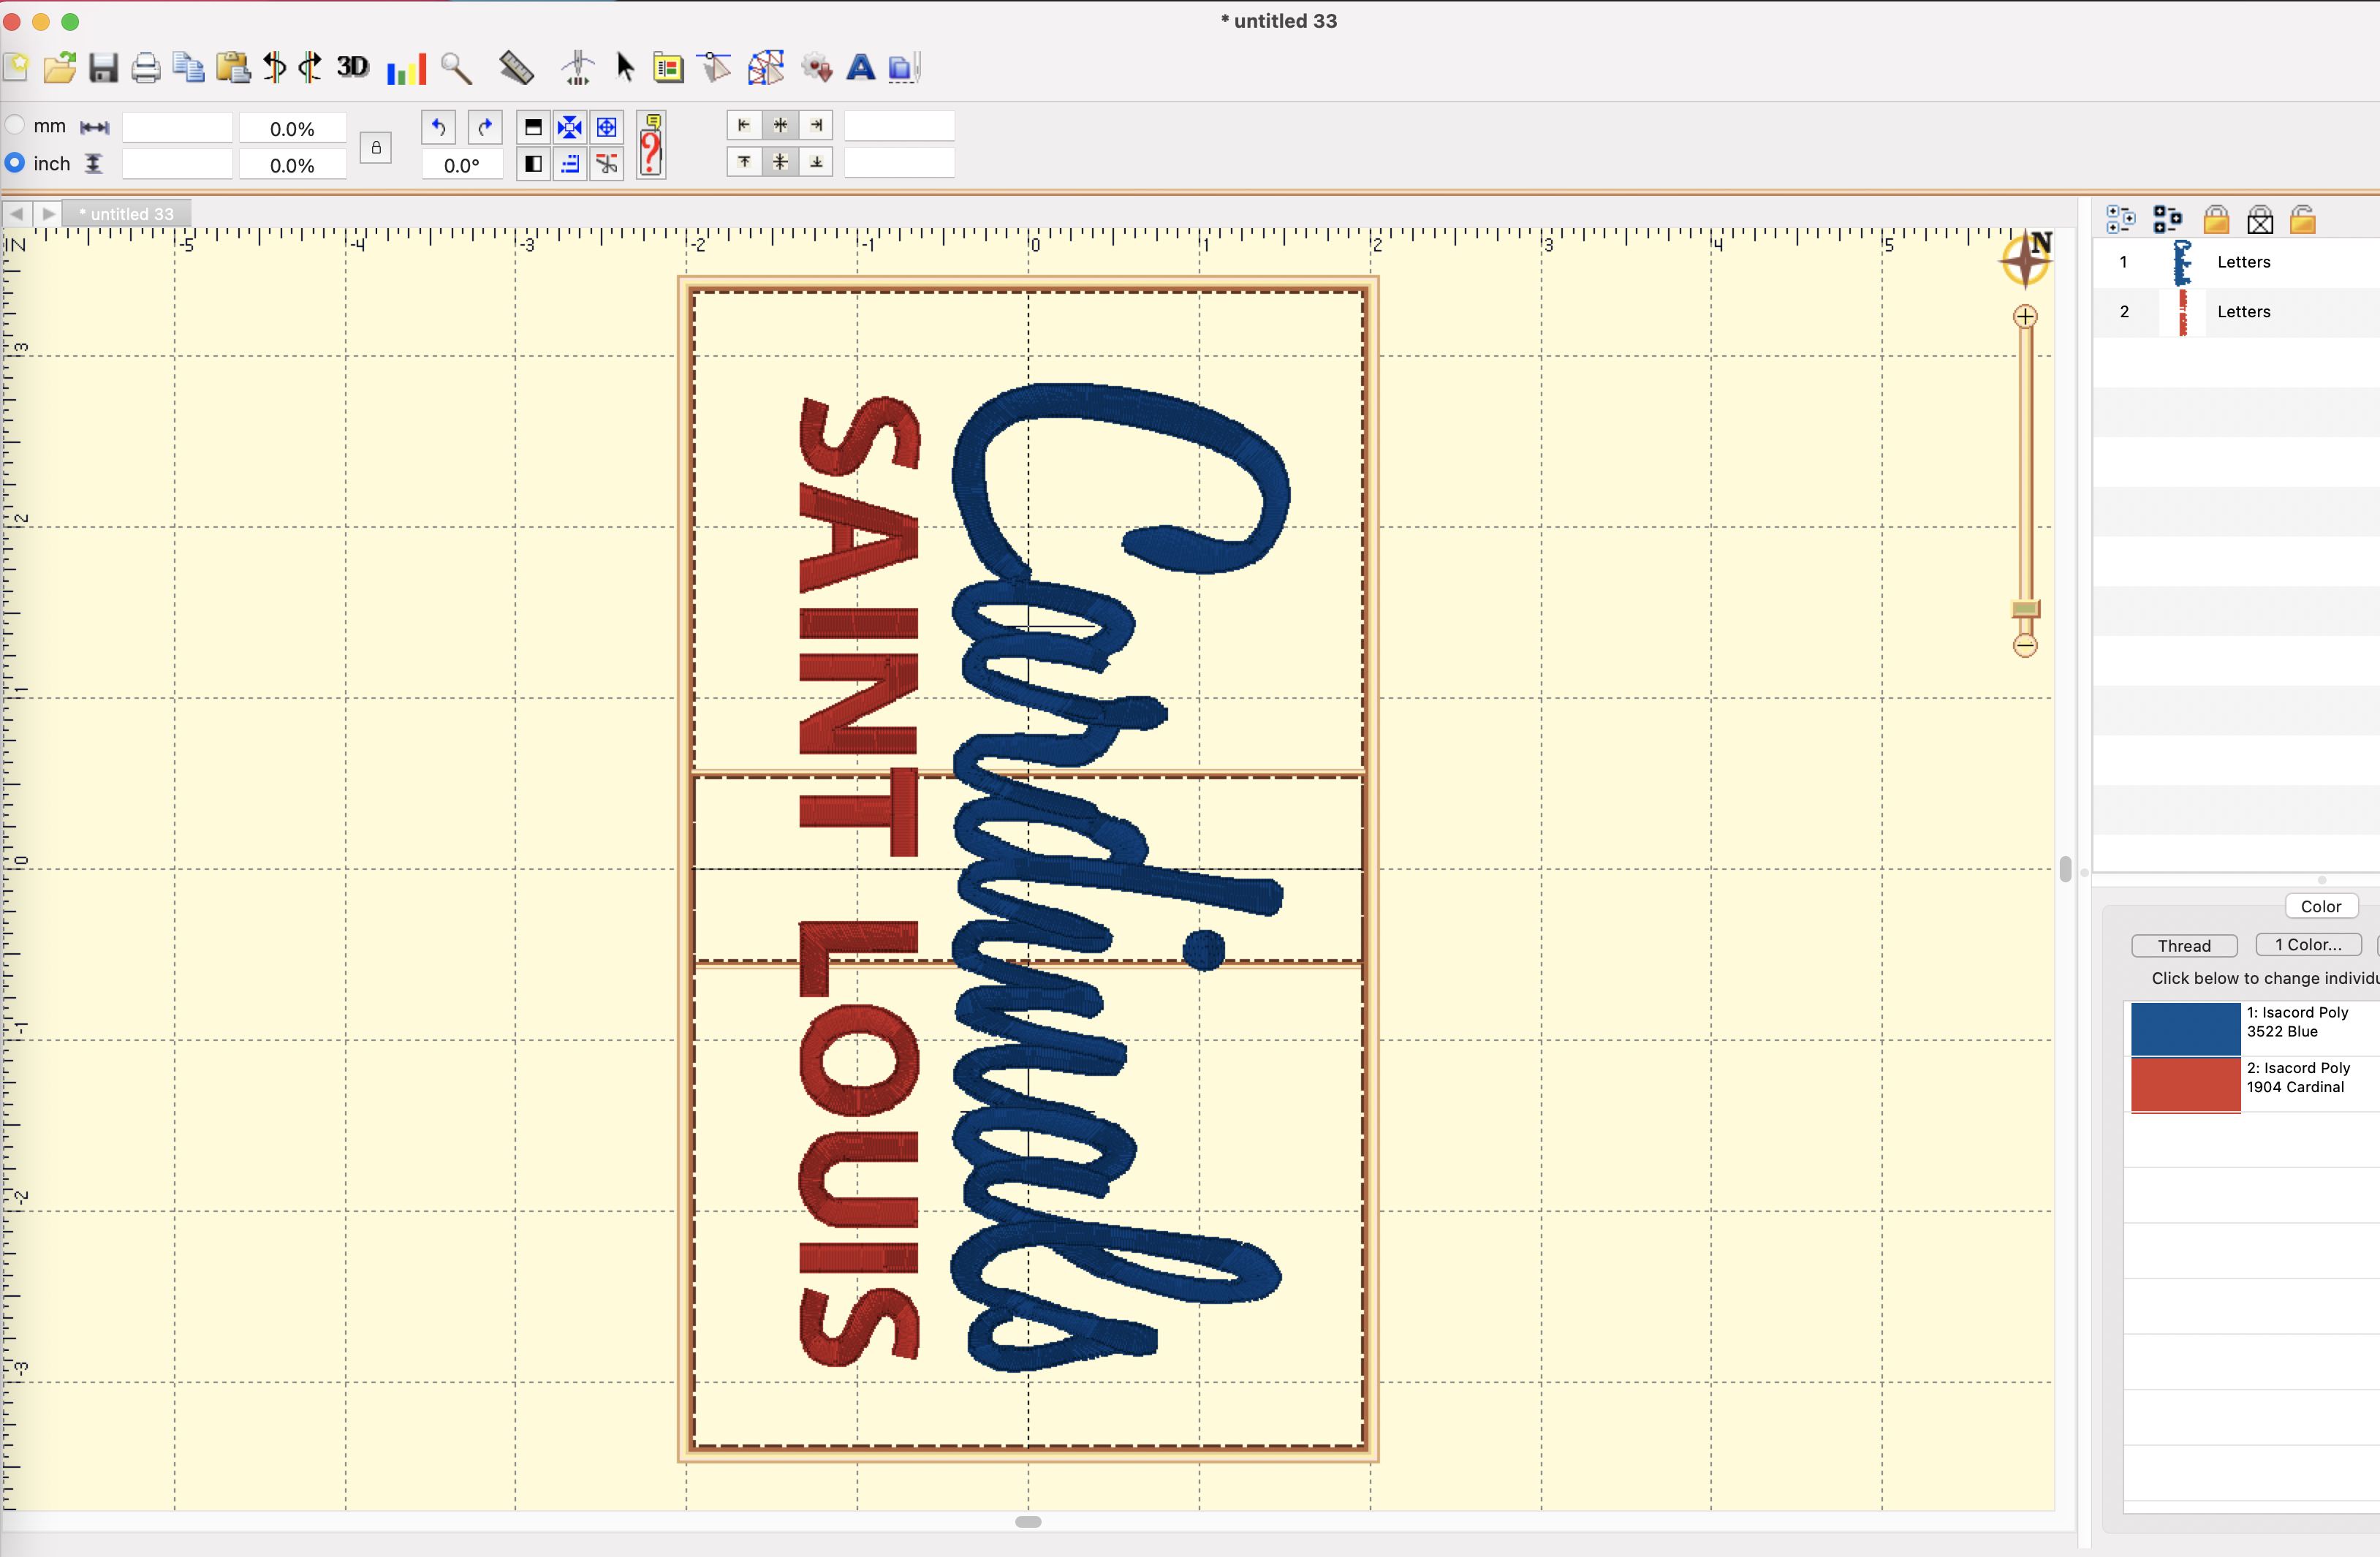Select the ruler measure tool
Image resolution: width=2380 pixels, height=1557 pixels.
(516, 68)
